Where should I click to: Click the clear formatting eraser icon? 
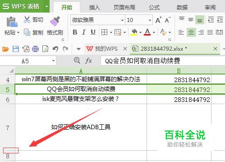point(163,32)
